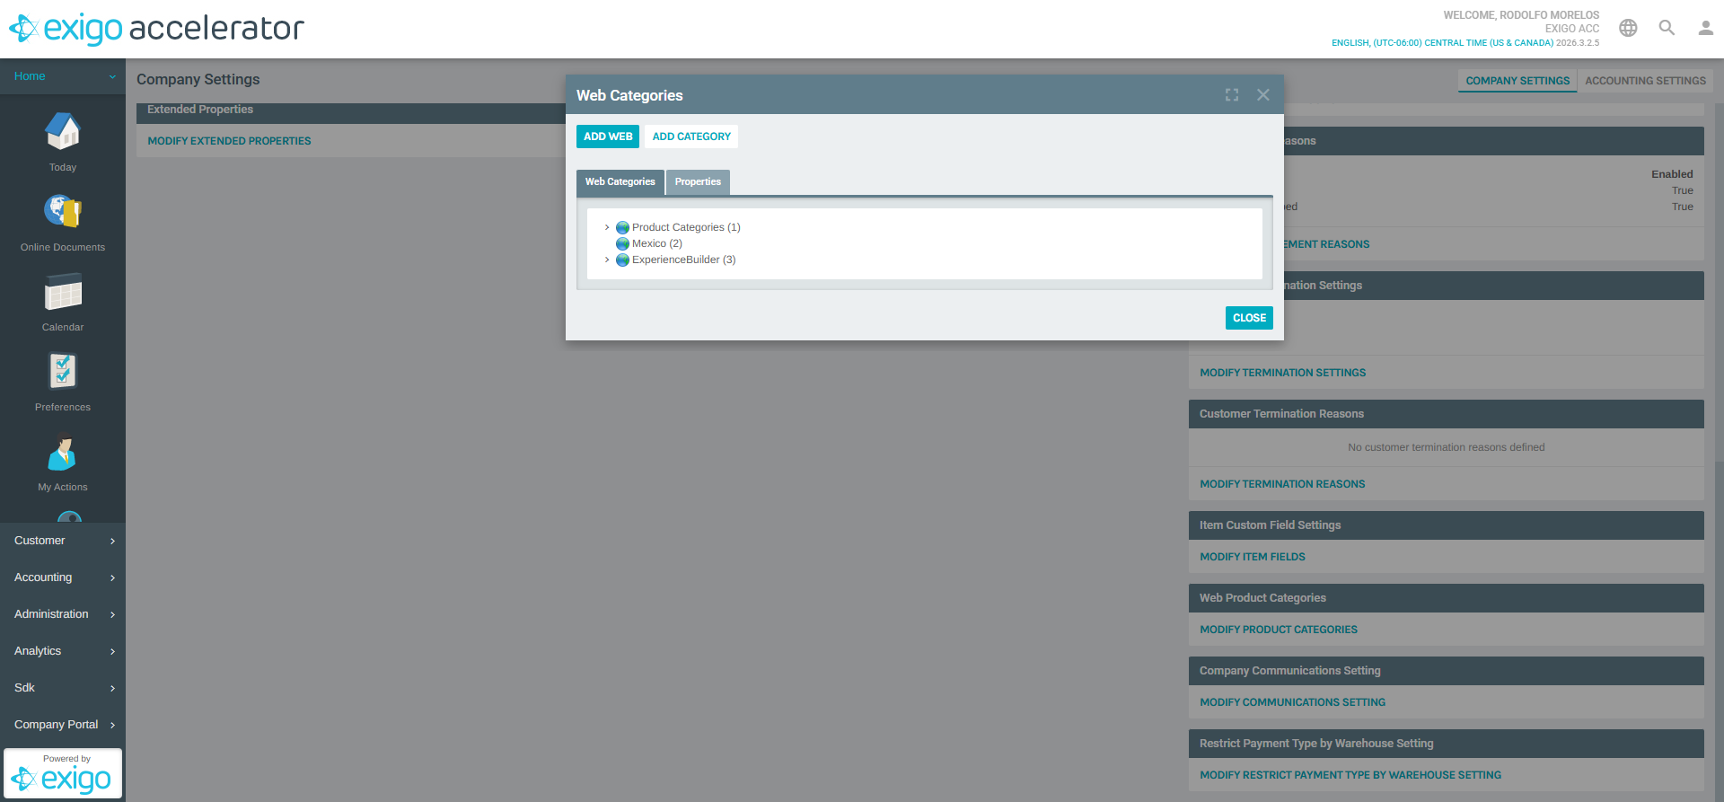Click the language globe icon in header
The height and width of the screenshot is (802, 1724).
(x=1628, y=28)
